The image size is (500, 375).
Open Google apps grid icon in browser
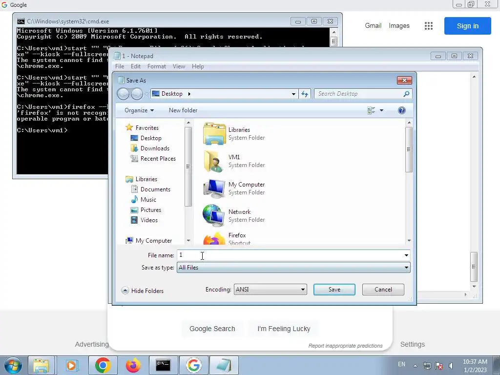click(429, 26)
